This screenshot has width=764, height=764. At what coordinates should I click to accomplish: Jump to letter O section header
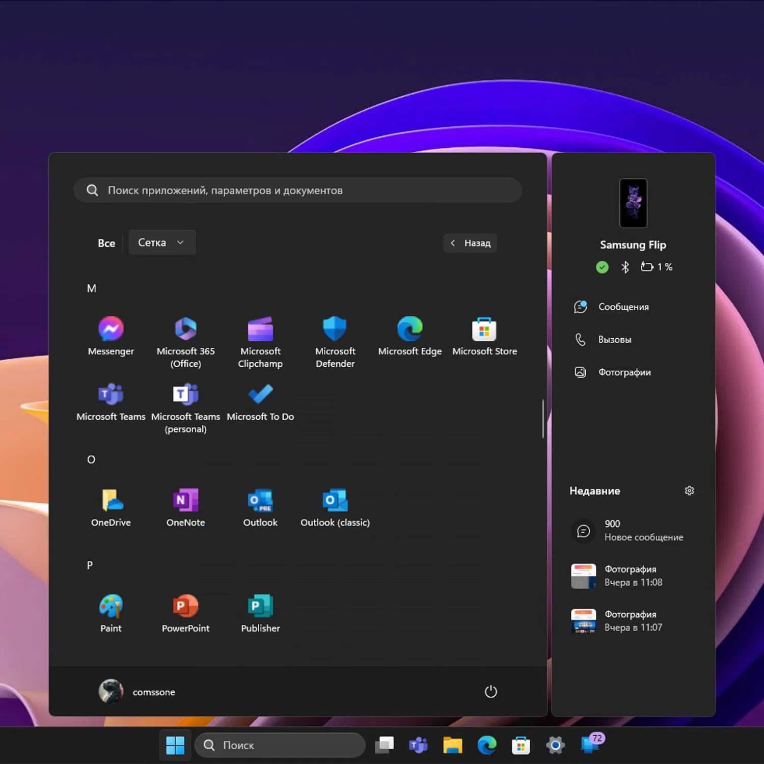(91, 459)
